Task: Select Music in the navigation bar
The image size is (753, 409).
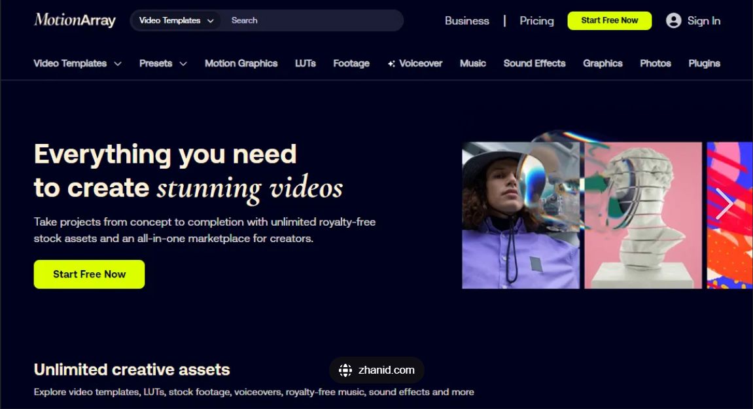Action: point(473,63)
